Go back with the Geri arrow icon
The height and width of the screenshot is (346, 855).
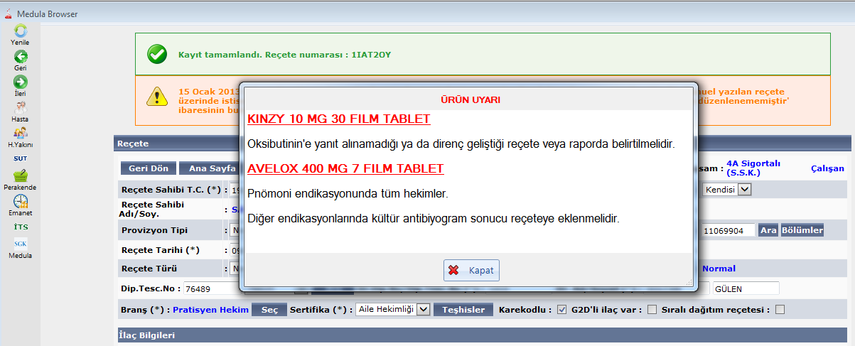click(x=20, y=57)
